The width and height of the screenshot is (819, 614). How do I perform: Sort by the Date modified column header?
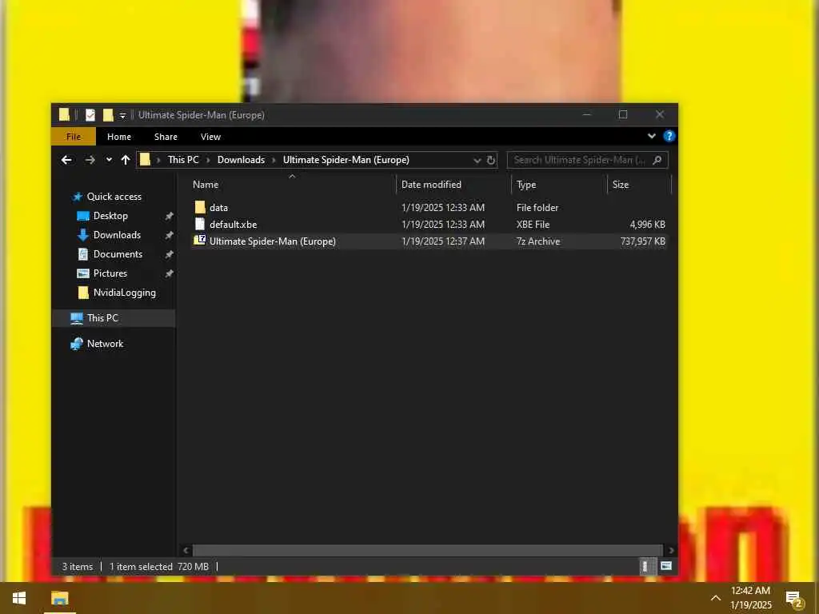(x=431, y=185)
